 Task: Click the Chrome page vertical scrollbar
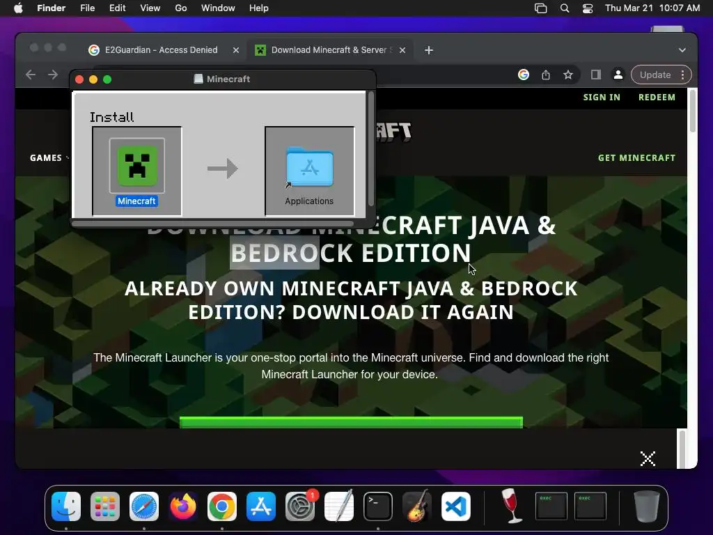click(693, 111)
